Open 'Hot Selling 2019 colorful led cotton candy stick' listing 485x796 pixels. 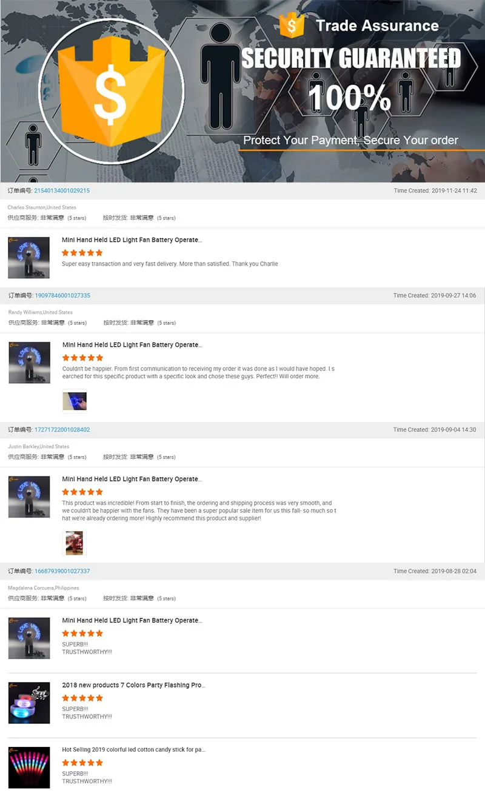tap(134, 749)
